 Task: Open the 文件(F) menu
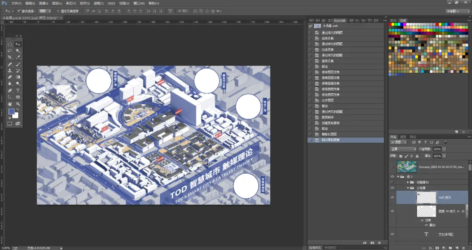point(16,3)
